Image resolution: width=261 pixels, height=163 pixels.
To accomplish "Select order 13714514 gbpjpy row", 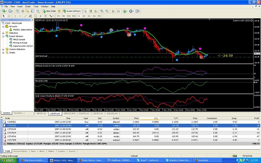I will [x=132, y=133].
